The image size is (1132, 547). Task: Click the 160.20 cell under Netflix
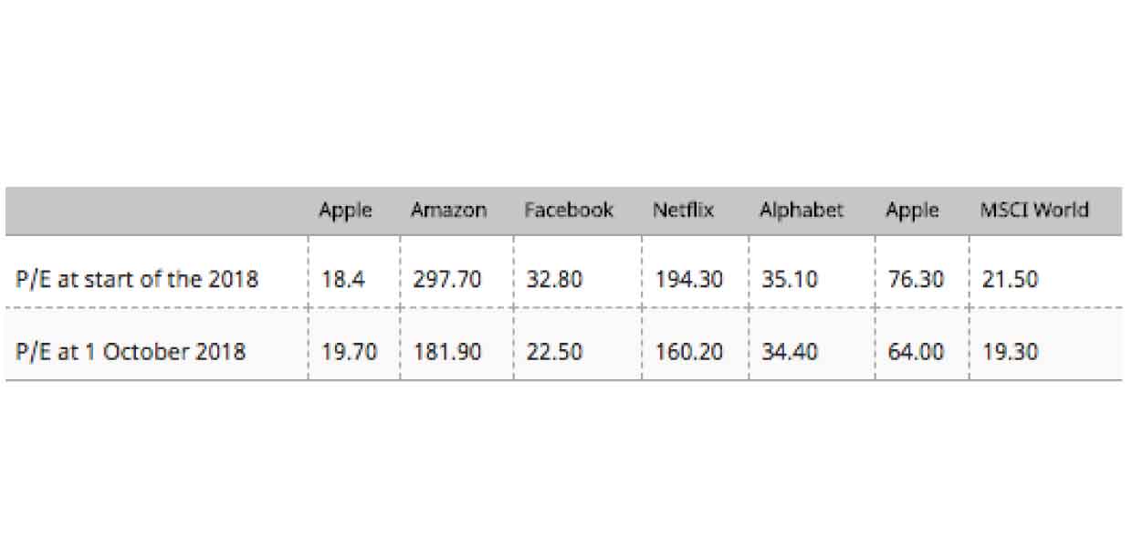[688, 352]
